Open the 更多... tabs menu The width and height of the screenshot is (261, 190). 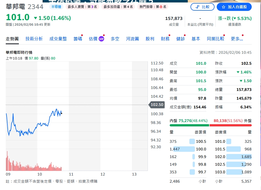pyautogui.click(x=237, y=39)
